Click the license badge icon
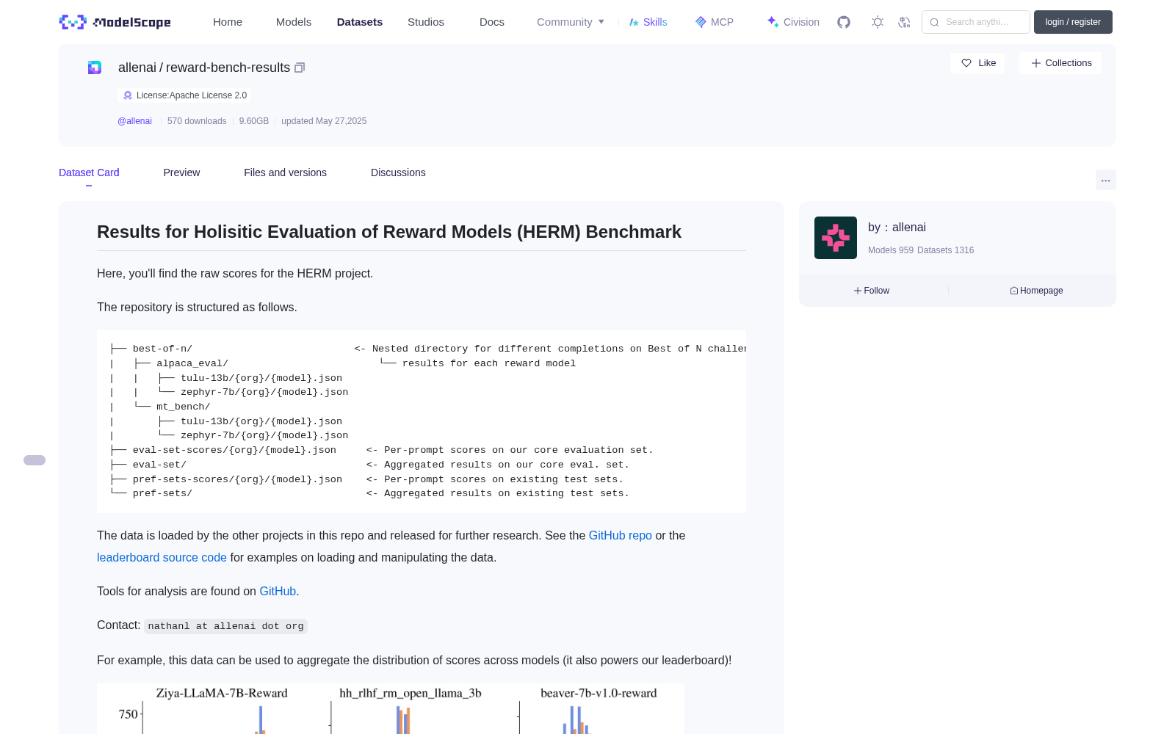The image size is (1175, 734). [x=128, y=95]
